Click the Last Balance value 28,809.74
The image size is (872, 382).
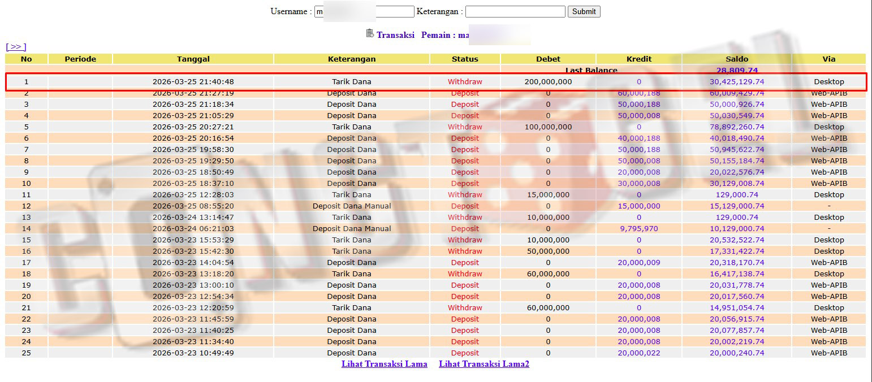tap(737, 71)
